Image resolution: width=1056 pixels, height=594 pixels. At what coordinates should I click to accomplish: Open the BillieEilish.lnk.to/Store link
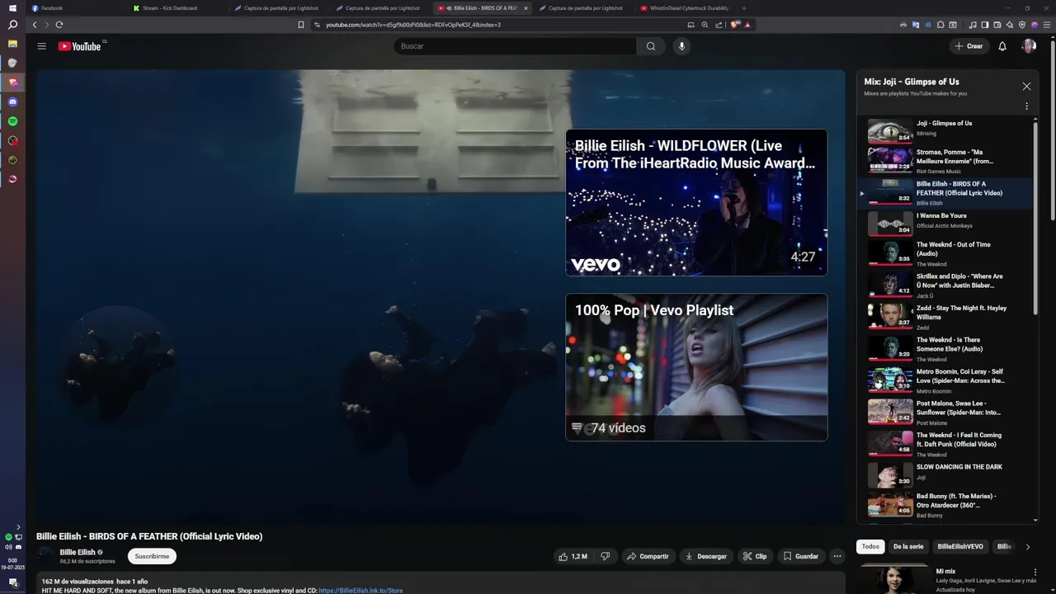coord(361,591)
